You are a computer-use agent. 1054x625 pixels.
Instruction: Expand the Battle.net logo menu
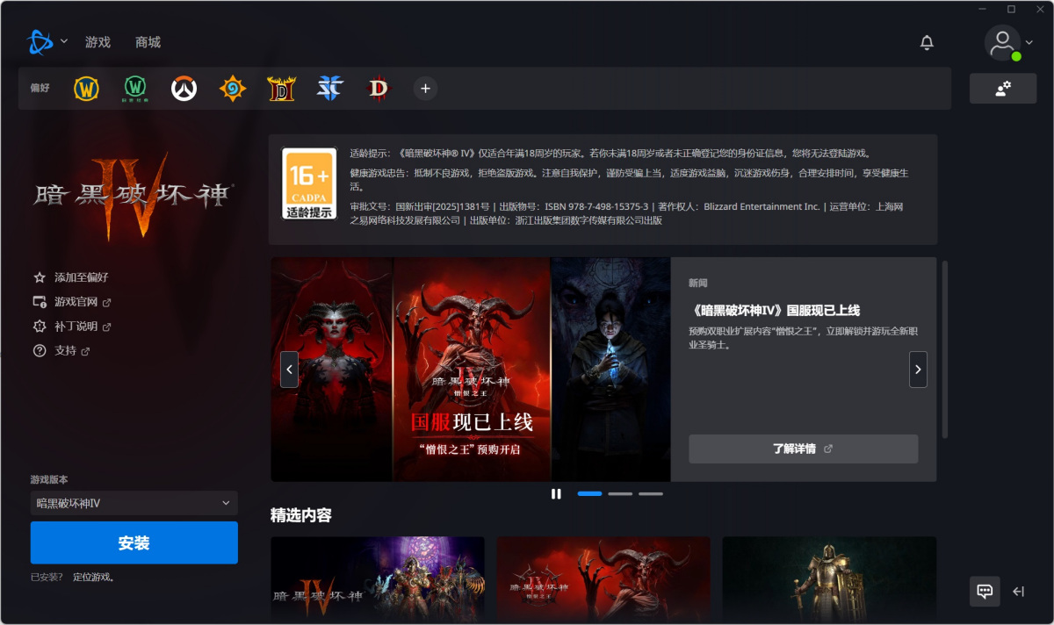(47, 42)
